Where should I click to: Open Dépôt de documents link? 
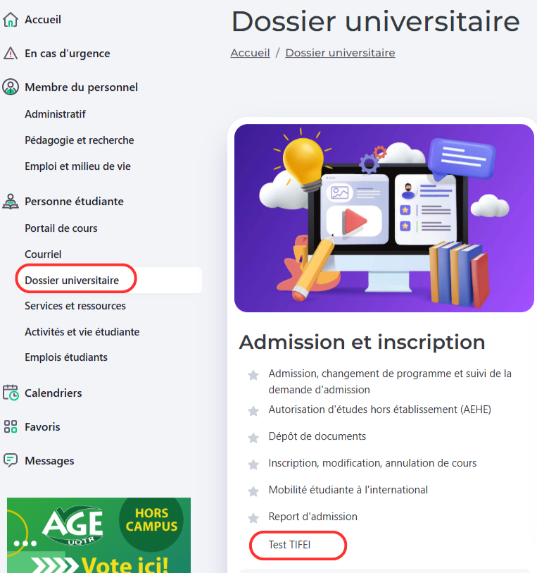[317, 436]
